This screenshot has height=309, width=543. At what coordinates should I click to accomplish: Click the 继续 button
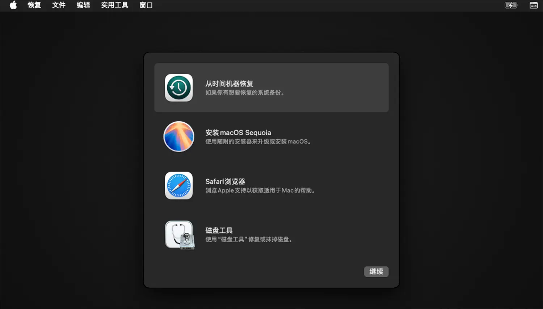tap(376, 271)
